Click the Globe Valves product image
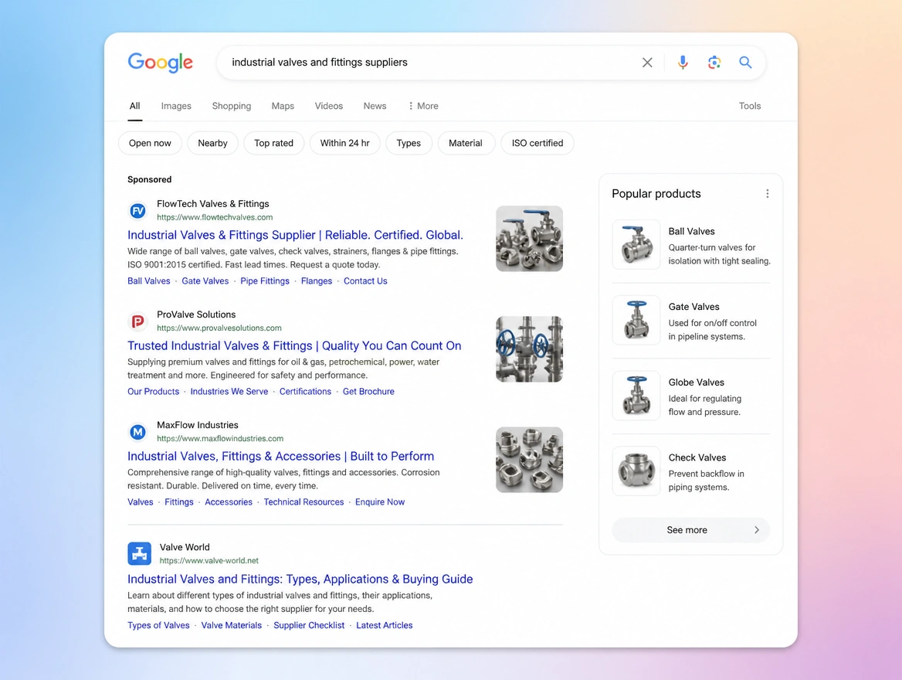The width and height of the screenshot is (902, 680). pyautogui.click(x=636, y=395)
